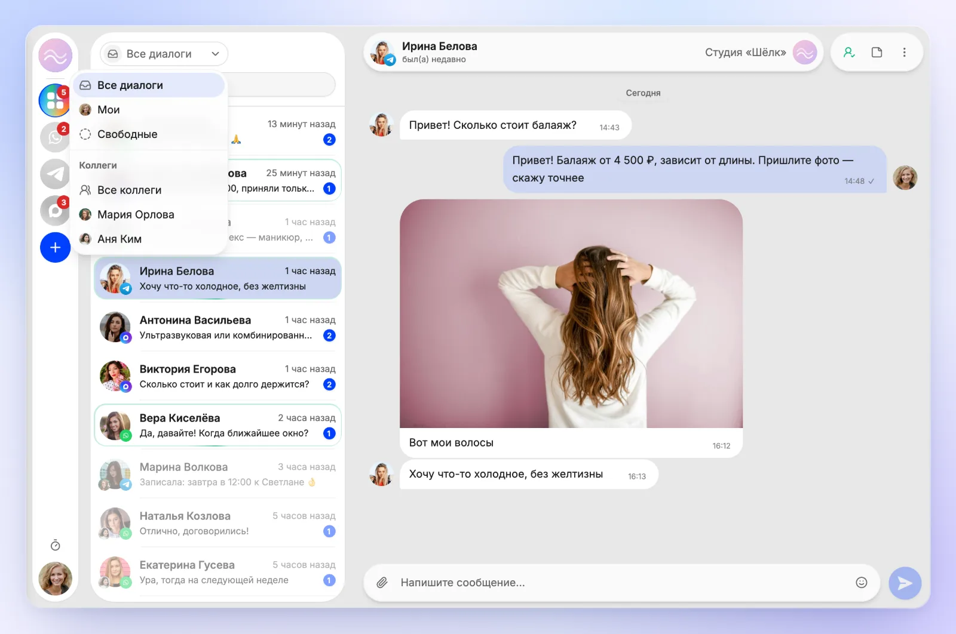Click the blue plus add-channel button
The width and height of the screenshot is (956, 634).
[55, 247]
